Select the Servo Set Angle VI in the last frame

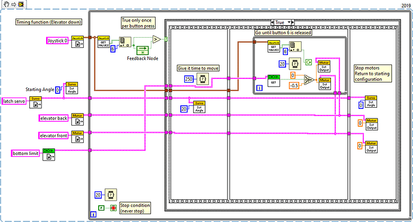(x=371, y=101)
